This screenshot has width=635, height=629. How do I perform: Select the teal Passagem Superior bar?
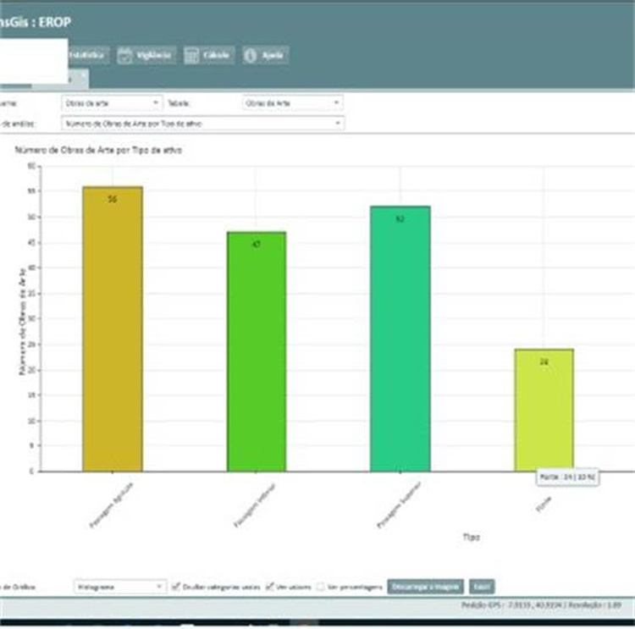click(x=400, y=339)
